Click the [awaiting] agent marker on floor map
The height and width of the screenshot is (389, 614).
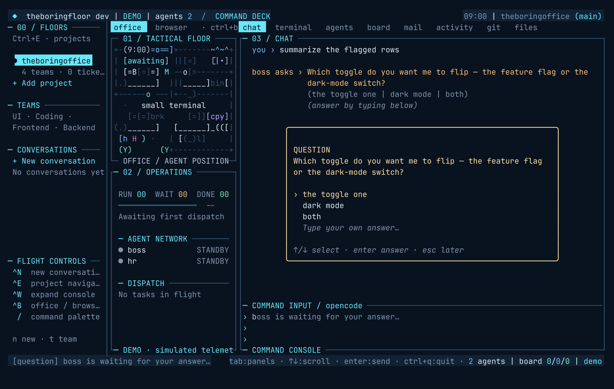click(146, 61)
